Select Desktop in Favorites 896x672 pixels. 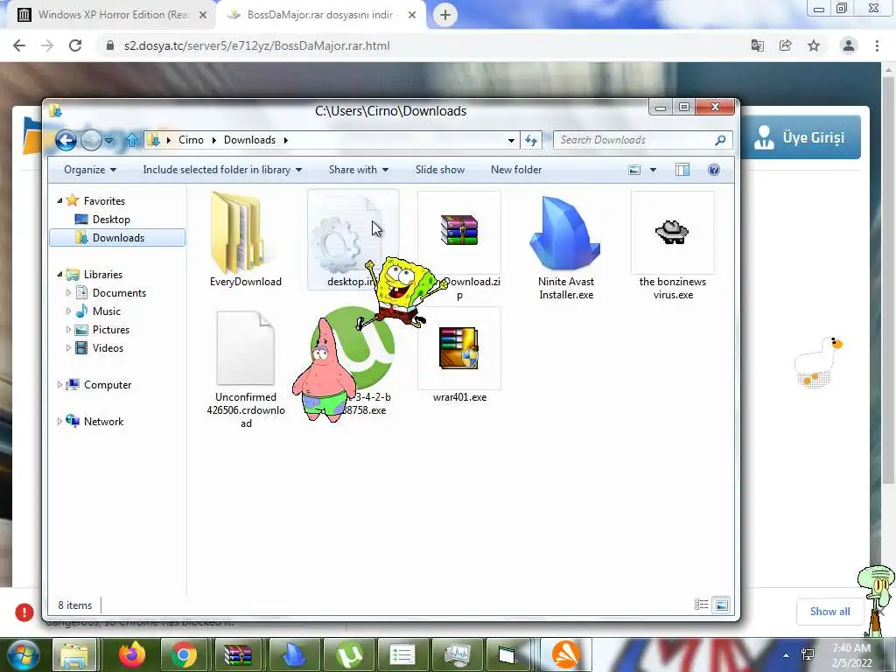pos(111,220)
